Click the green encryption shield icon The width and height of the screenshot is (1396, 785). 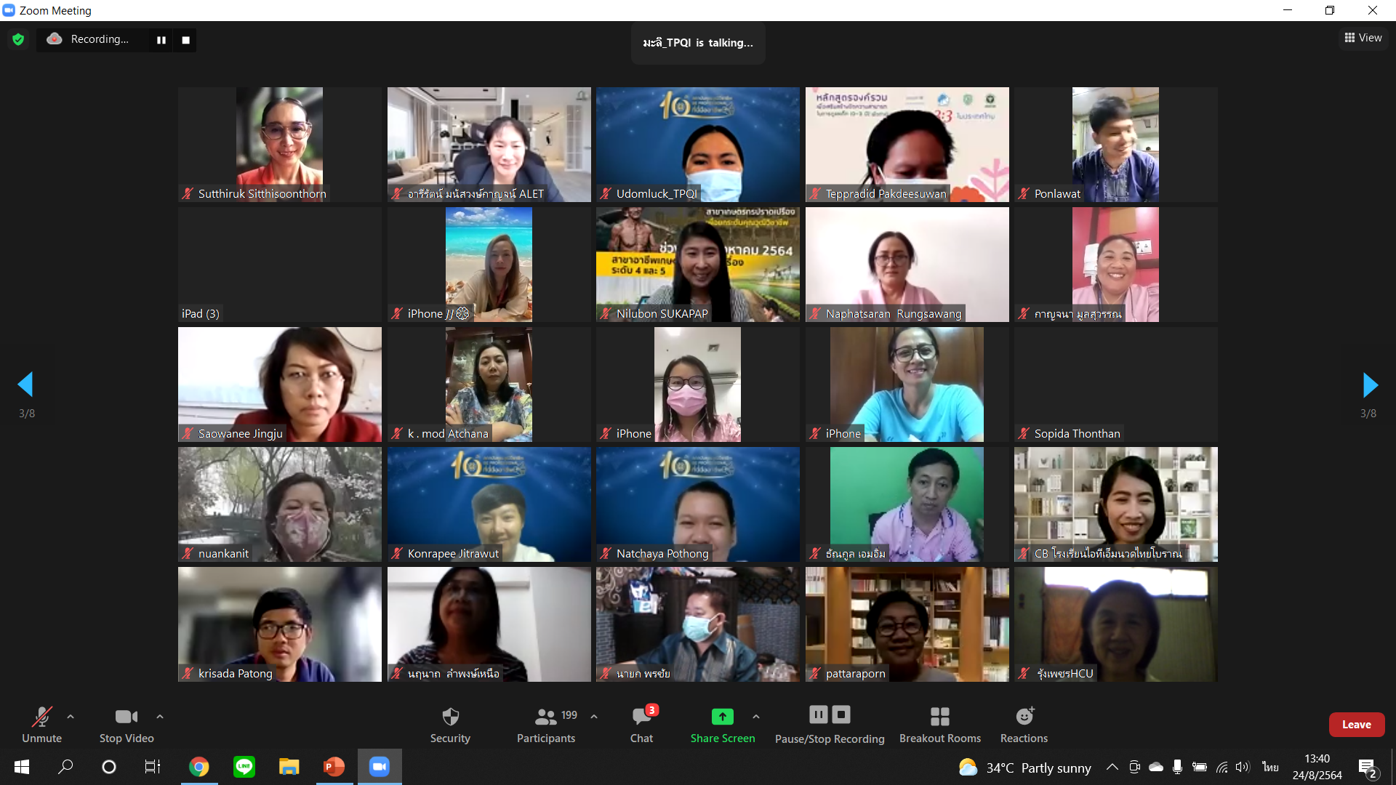[x=18, y=39]
